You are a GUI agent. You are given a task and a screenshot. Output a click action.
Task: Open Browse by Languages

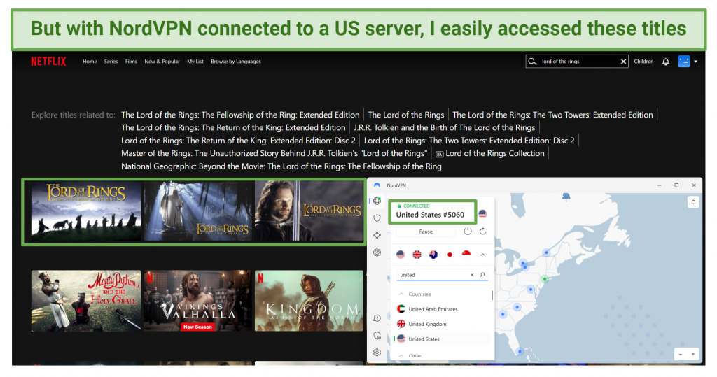(236, 62)
